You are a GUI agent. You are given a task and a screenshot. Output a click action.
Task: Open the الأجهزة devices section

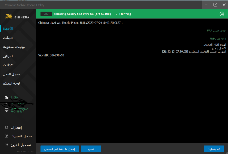[x=8, y=28]
